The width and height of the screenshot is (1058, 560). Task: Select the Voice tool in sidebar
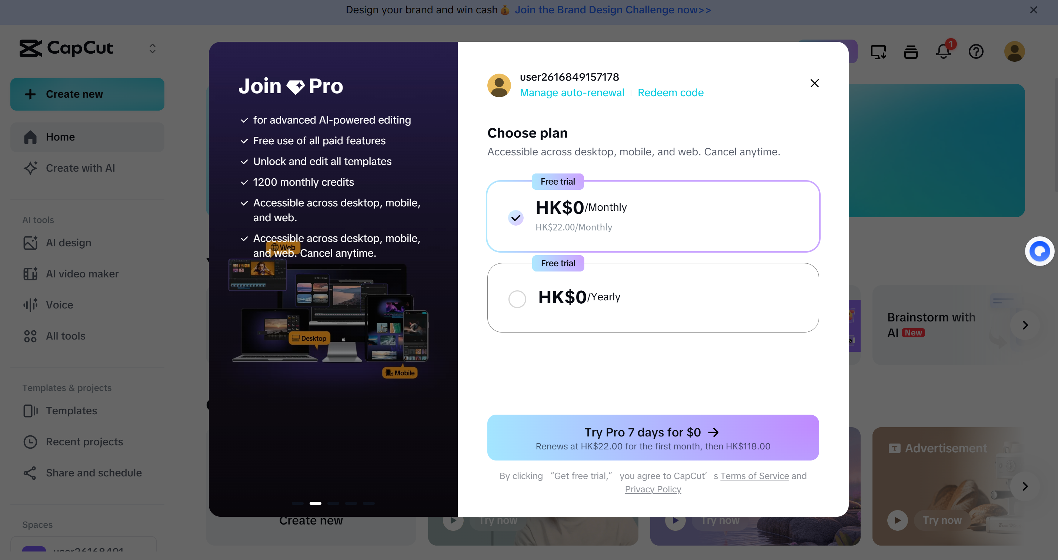59,305
